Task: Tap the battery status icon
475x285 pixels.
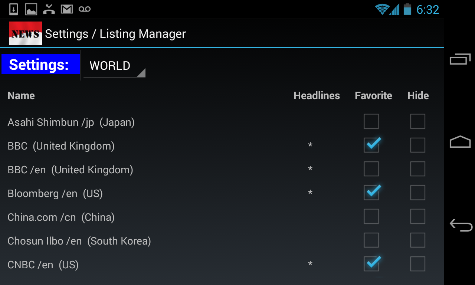Action: [x=407, y=9]
